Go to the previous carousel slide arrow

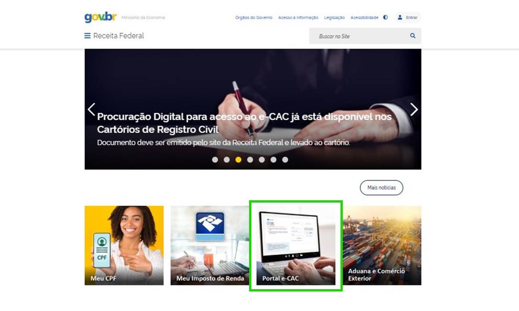click(x=91, y=109)
